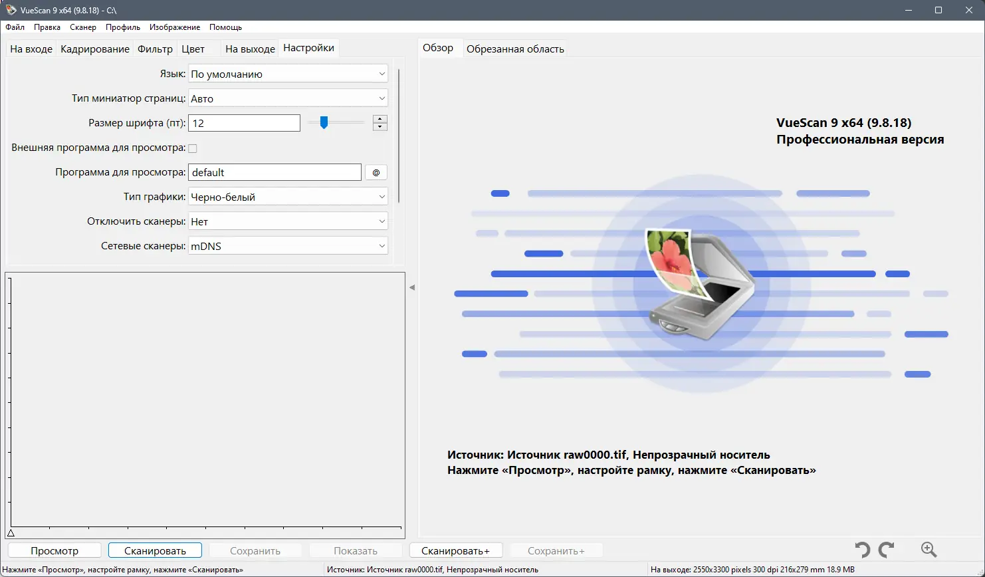Click the Просмотр button

click(x=54, y=550)
